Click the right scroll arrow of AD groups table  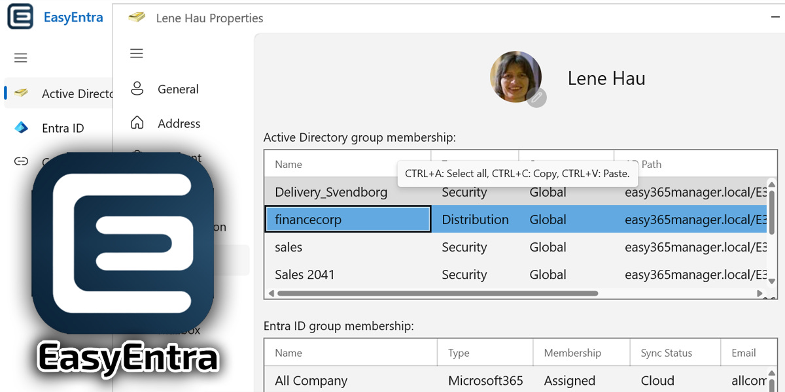[x=760, y=293]
